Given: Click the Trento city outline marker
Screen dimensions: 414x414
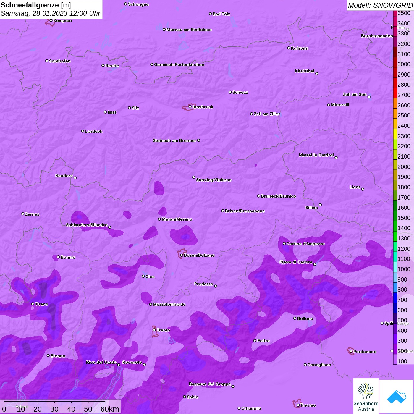Looking at the screenshot, I should click(x=155, y=331).
